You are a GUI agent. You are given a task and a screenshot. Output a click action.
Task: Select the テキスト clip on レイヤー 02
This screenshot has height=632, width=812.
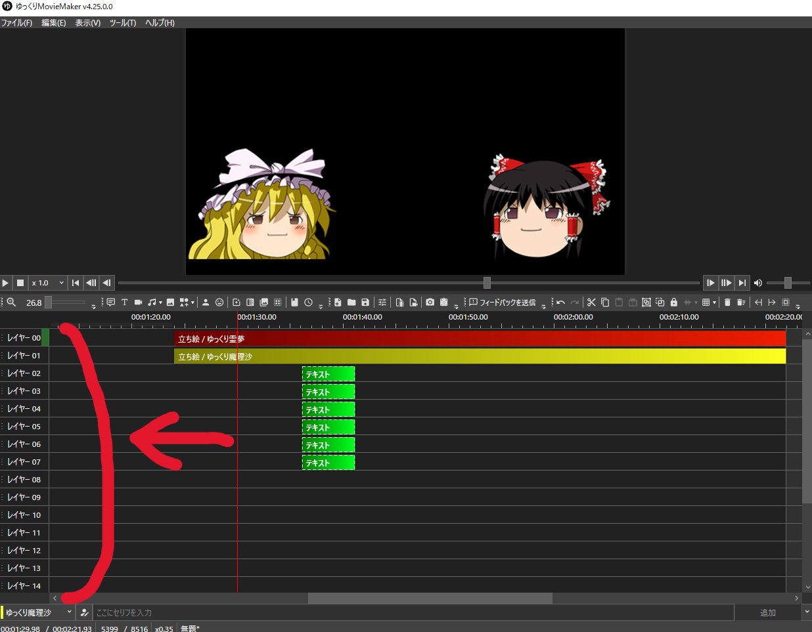328,374
